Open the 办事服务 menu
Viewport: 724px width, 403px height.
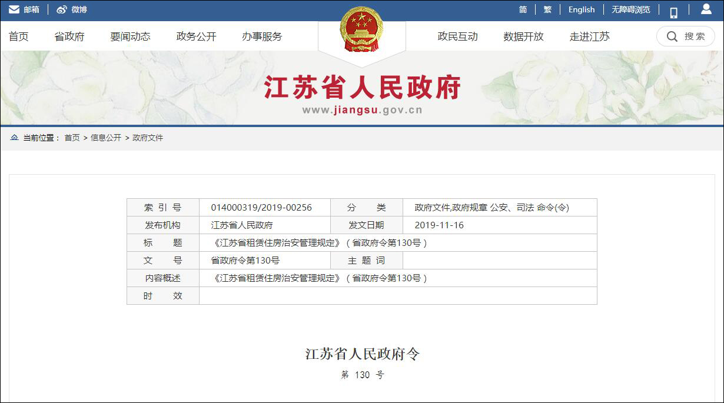(262, 36)
